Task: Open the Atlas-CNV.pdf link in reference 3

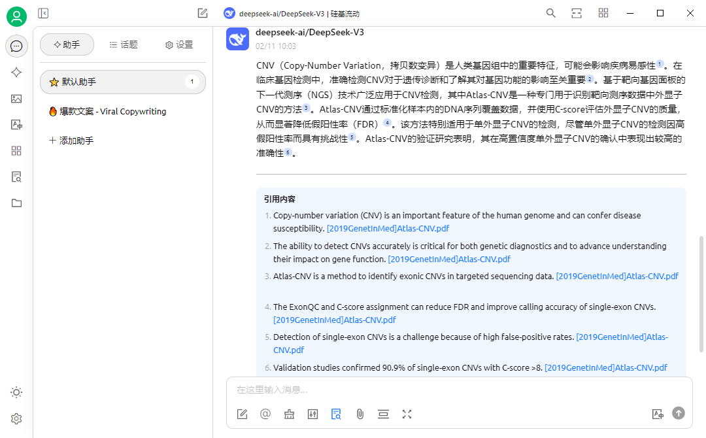Action: (x=617, y=276)
